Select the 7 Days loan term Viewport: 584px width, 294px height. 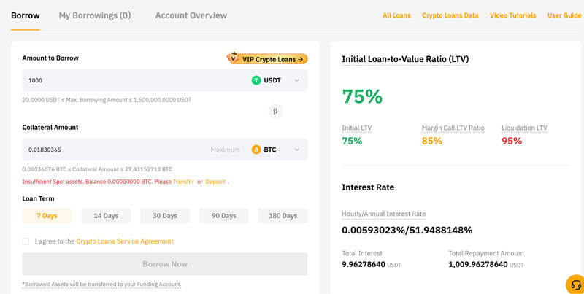(x=47, y=215)
